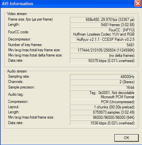Click the OK button
This screenshot has height=145, width=142.
point(126,138)
